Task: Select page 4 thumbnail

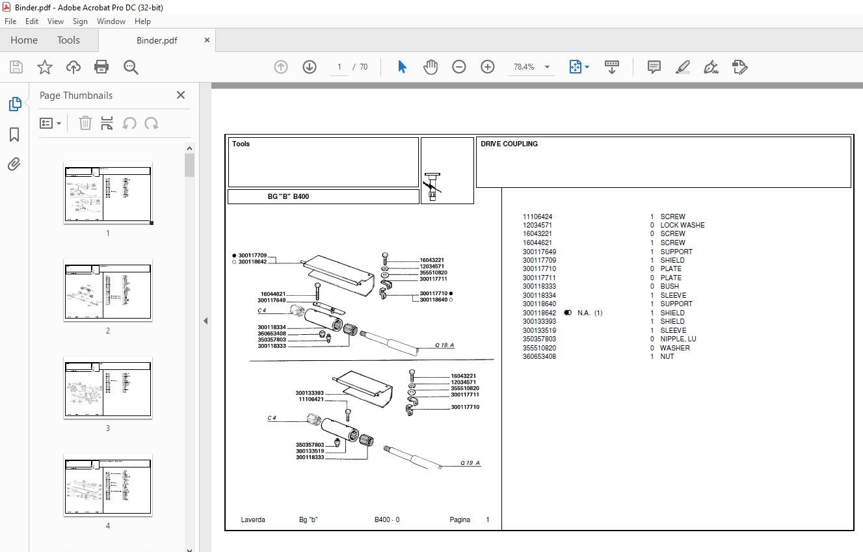Action: [x=108, y=485]
